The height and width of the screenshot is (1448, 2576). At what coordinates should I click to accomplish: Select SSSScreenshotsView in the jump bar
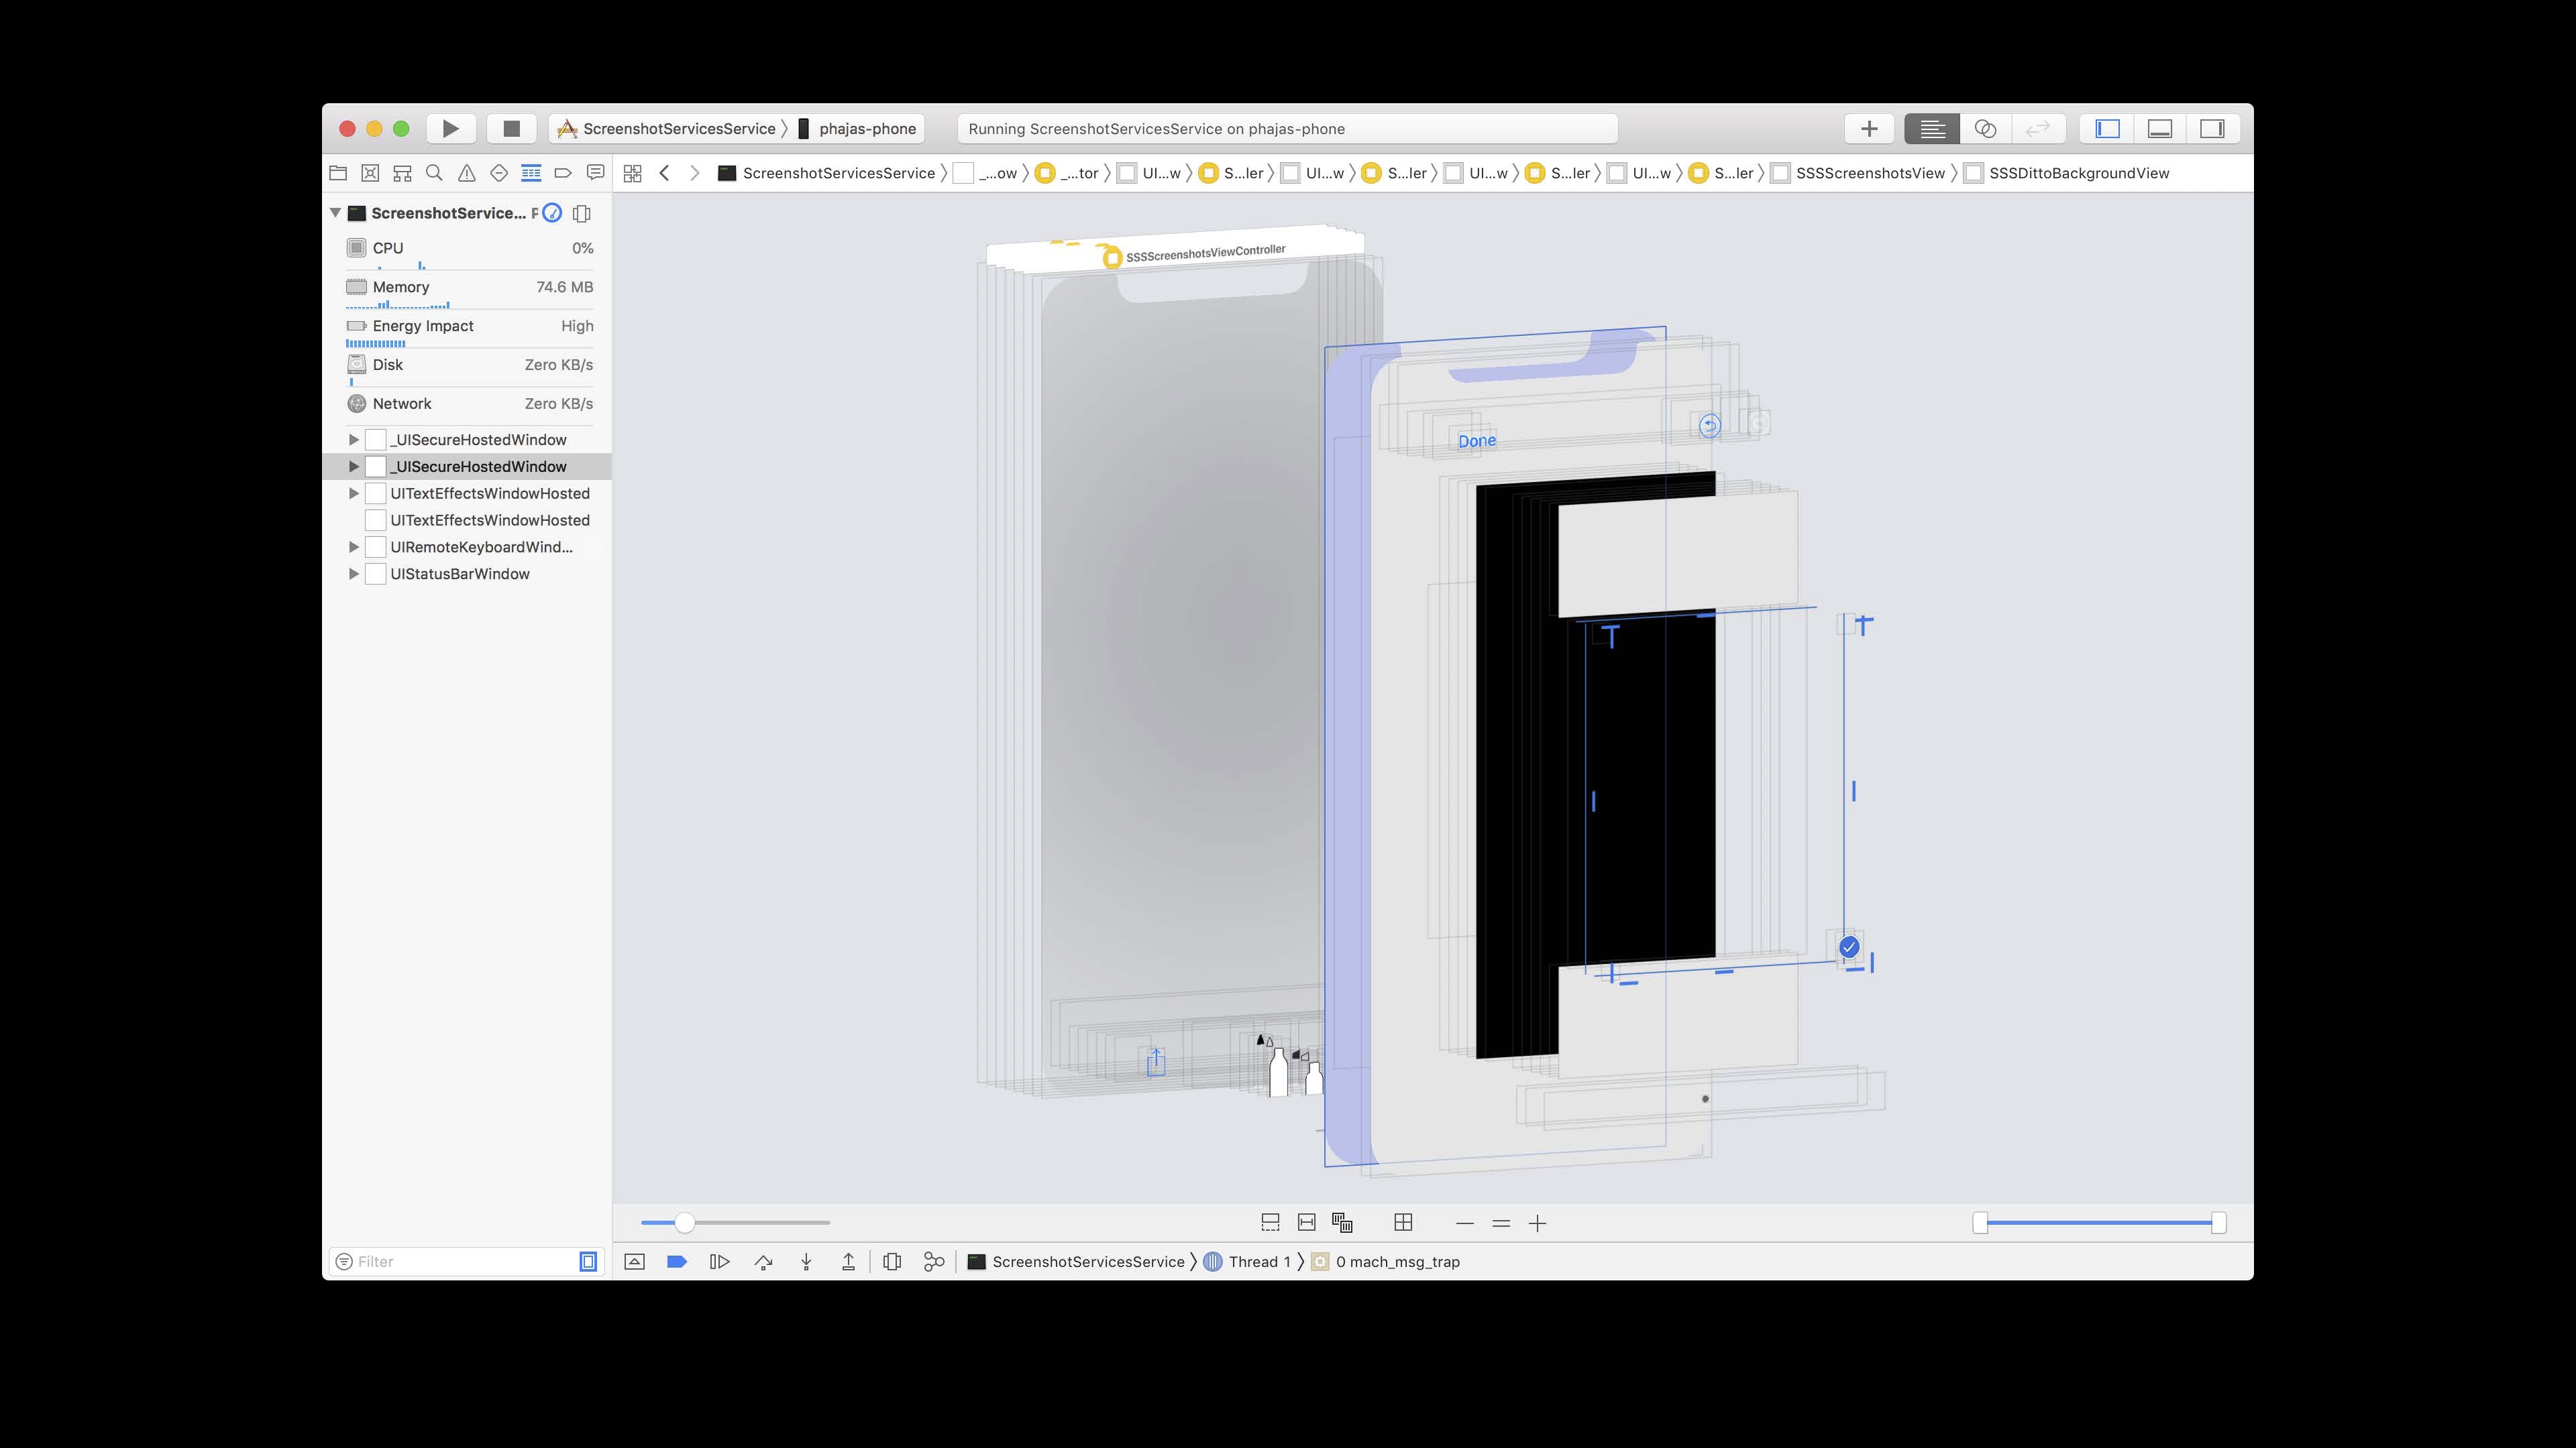coord(1869,173)
